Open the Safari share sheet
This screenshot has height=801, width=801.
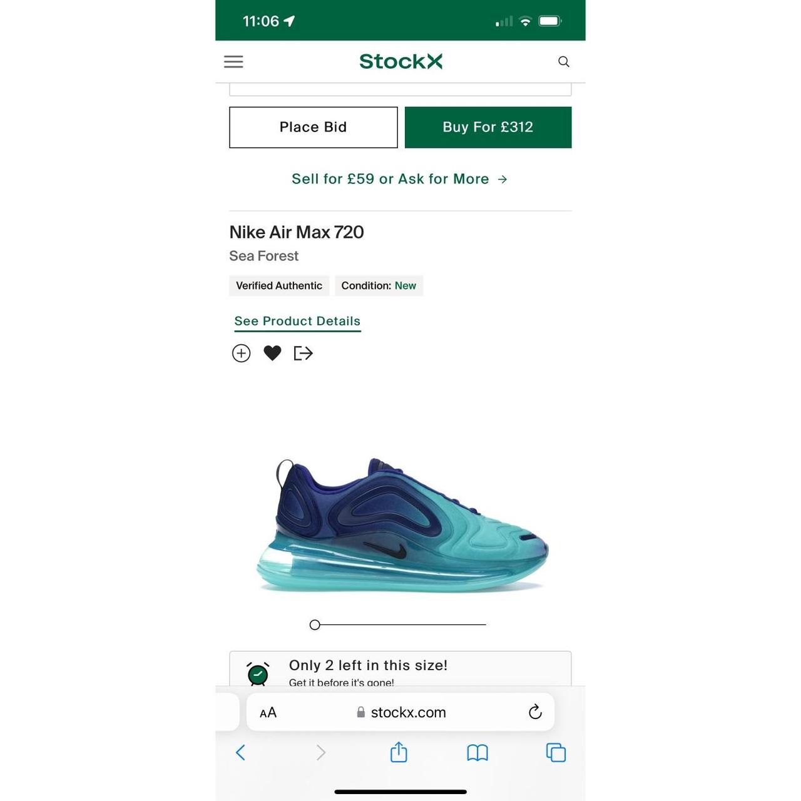click(399, 752)
